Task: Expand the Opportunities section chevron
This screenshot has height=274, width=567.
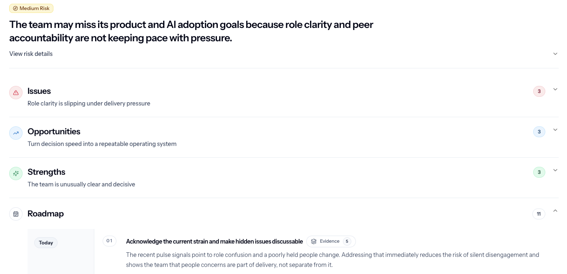Action: [555, 130]
